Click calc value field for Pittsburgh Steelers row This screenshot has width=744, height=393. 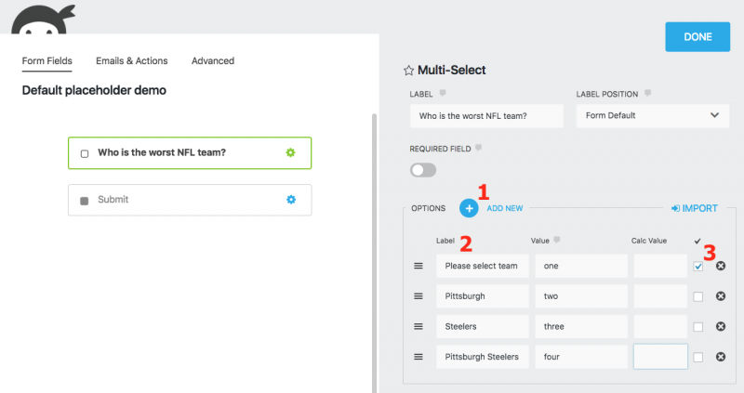click(660, 357)
